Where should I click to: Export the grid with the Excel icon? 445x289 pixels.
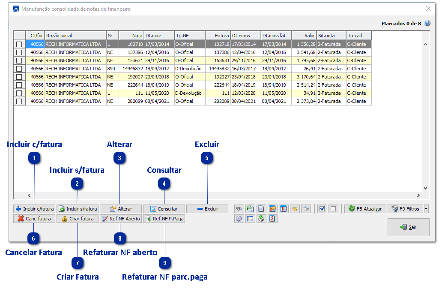point(250,209)
